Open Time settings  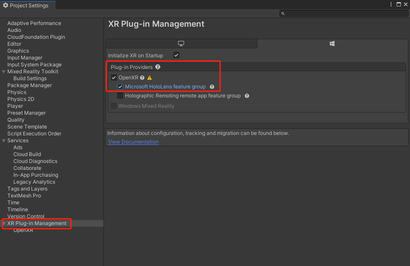click(13, 203)
